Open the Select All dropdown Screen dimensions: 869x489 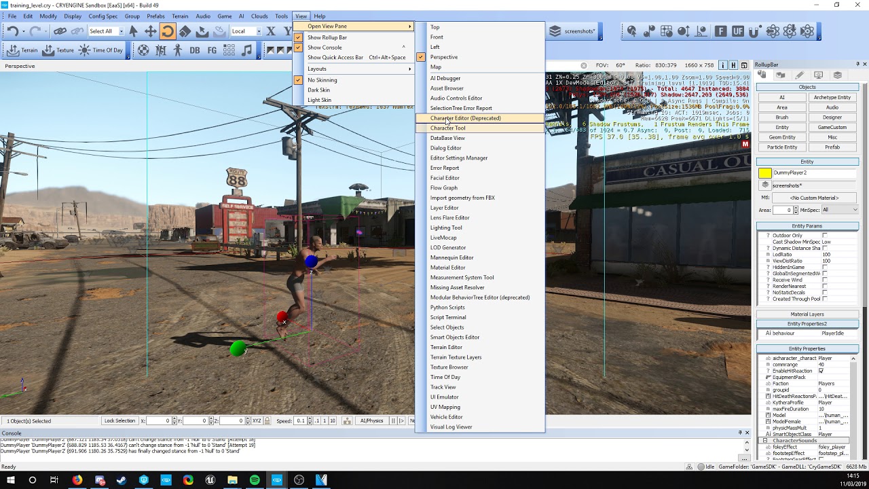coord(122,31)
